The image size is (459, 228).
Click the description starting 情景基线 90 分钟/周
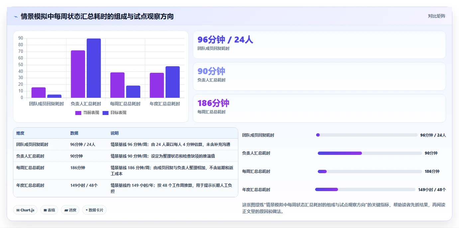click(x=163, y=156)
